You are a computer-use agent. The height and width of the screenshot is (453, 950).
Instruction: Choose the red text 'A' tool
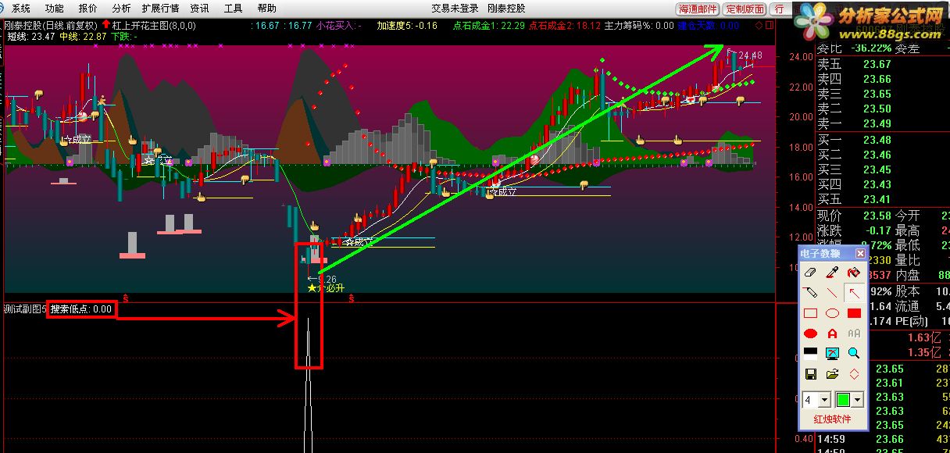[832, 334]
